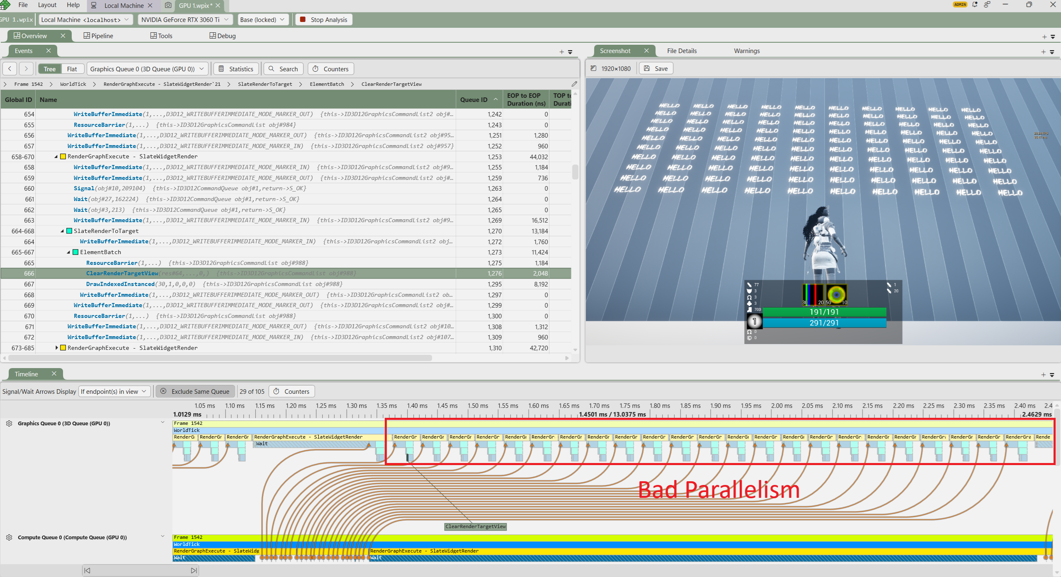The image size is (1061, 577).
Task: Toggle Exclude Same Queue filter
Action: pyautogui.click(x=195, y=391)
